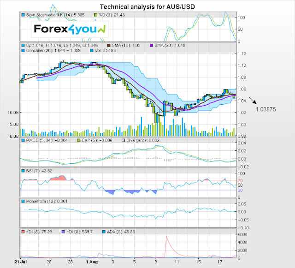Screen dimensions: 295x268
Task: Click the 9 date axis label
Action: click(x=156, y=262)
